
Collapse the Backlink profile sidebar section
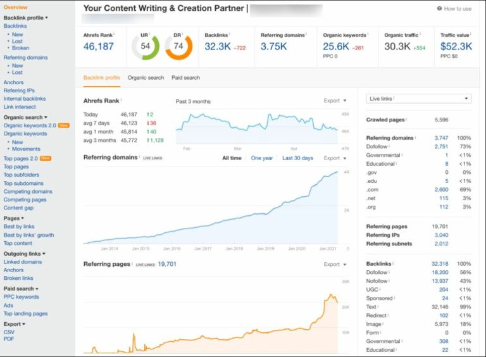[x=26, y=18]
